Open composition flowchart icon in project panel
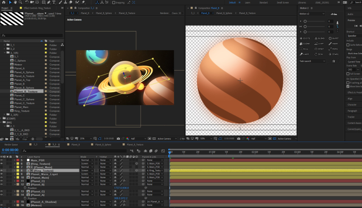 [62, 45]
